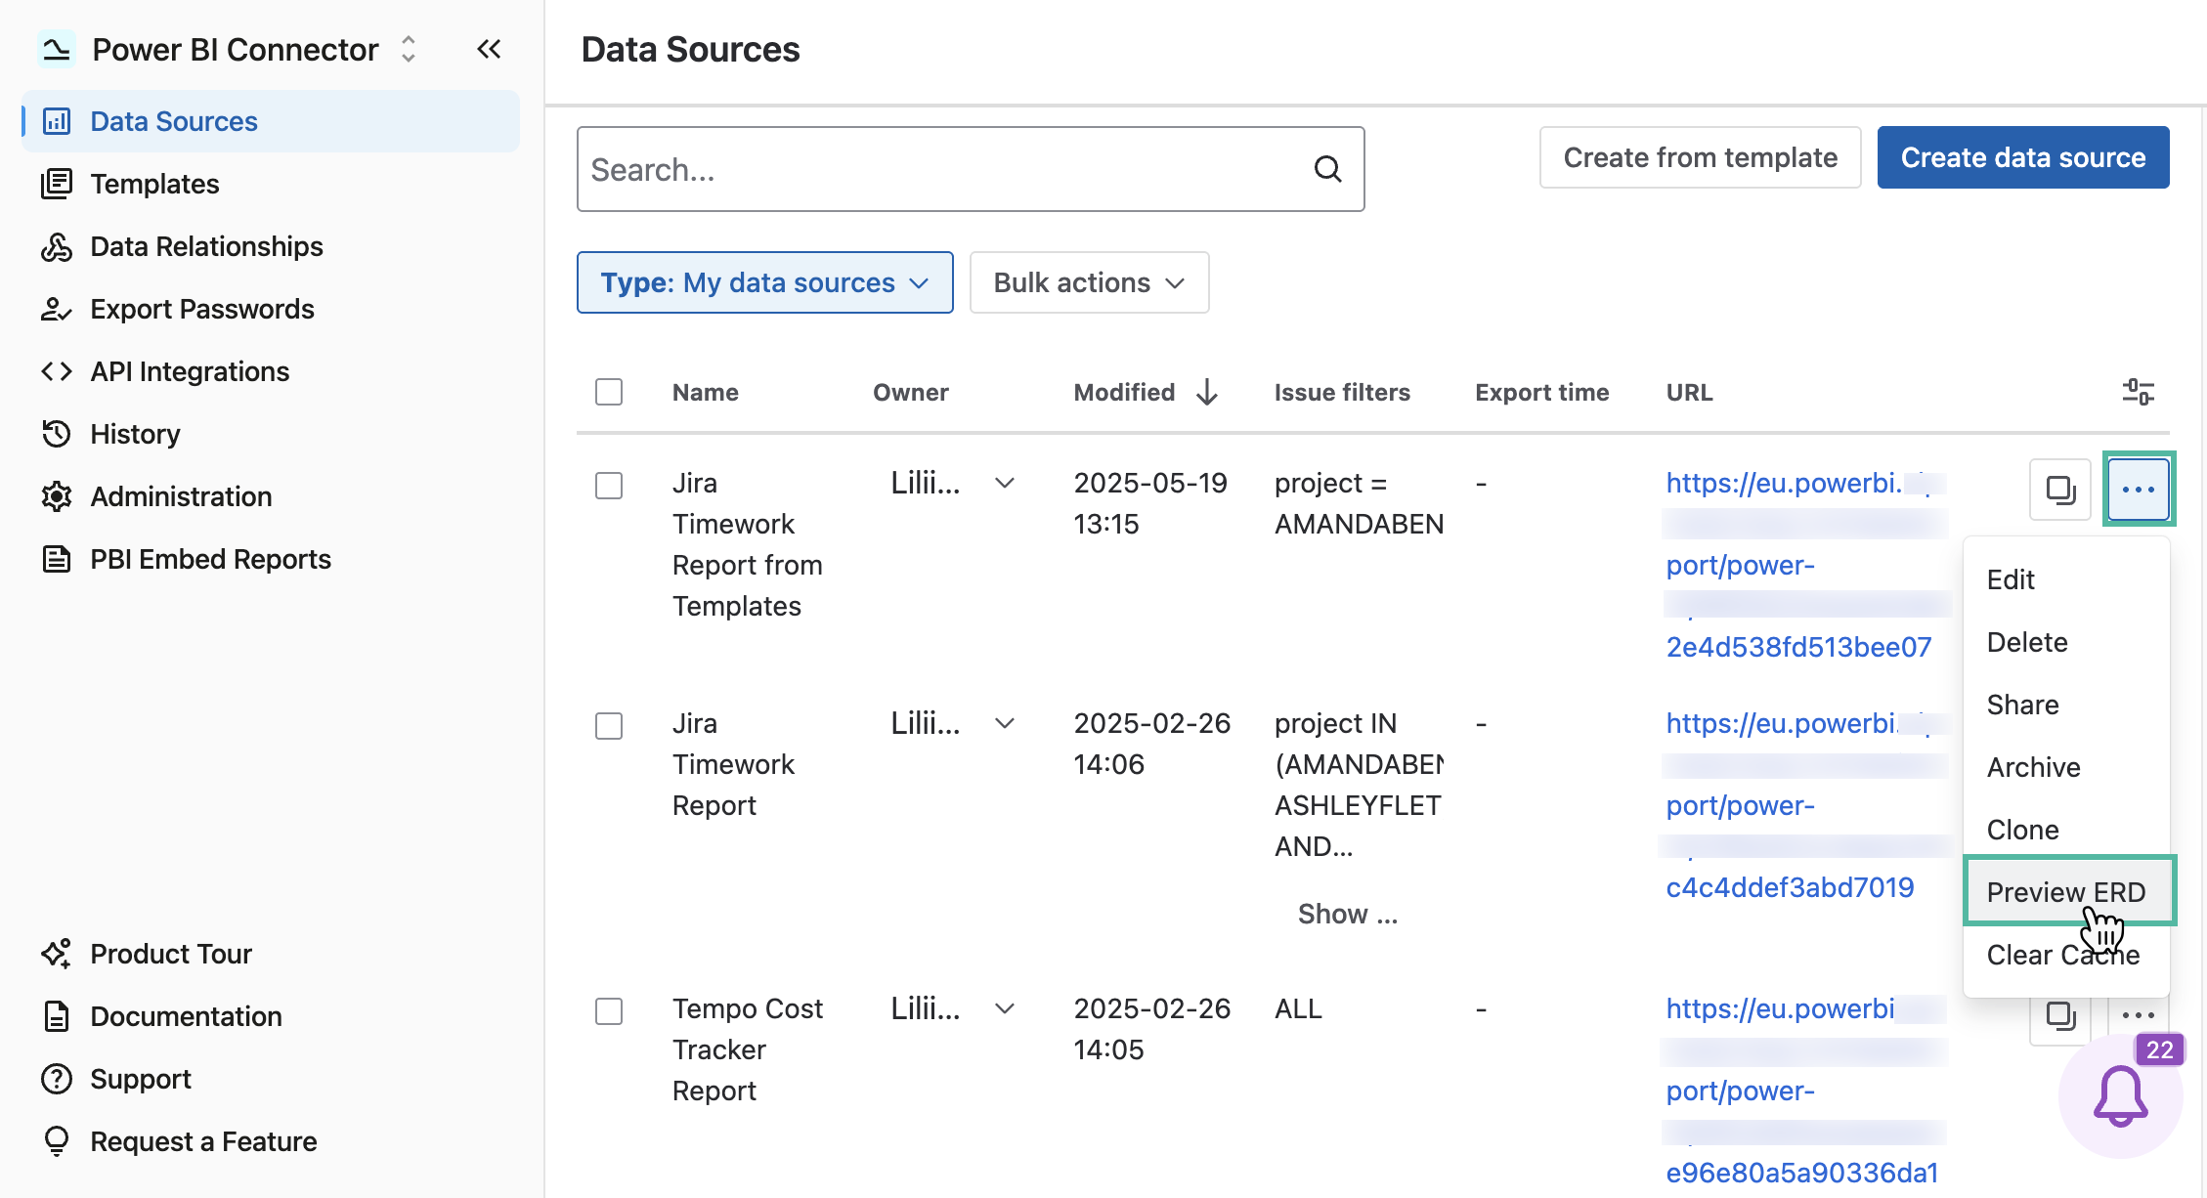Click the Product Tour sparkle icon
This screenshot has width=2207, height=1198.
pyautogui.click(x=57, y=954)
